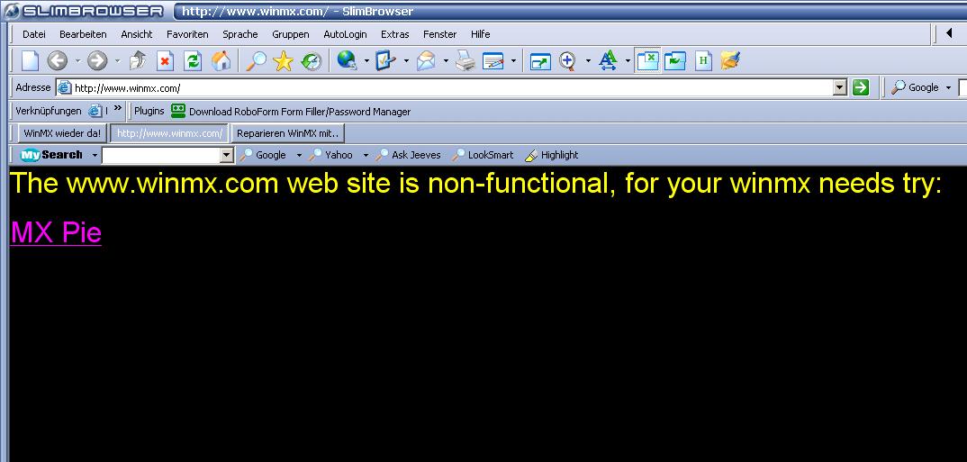
Task: Click the RoboForm green robot icon
Action: (178, 111)
